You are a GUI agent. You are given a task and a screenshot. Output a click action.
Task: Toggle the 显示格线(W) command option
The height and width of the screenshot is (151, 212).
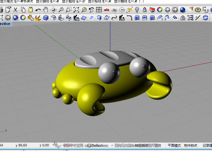[100, 1]
